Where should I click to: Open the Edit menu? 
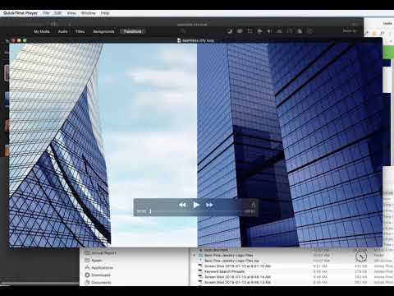pyautogui.click(x=58, y=13)
